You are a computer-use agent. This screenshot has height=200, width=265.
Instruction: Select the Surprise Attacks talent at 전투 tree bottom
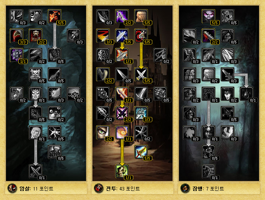[122, 171]
